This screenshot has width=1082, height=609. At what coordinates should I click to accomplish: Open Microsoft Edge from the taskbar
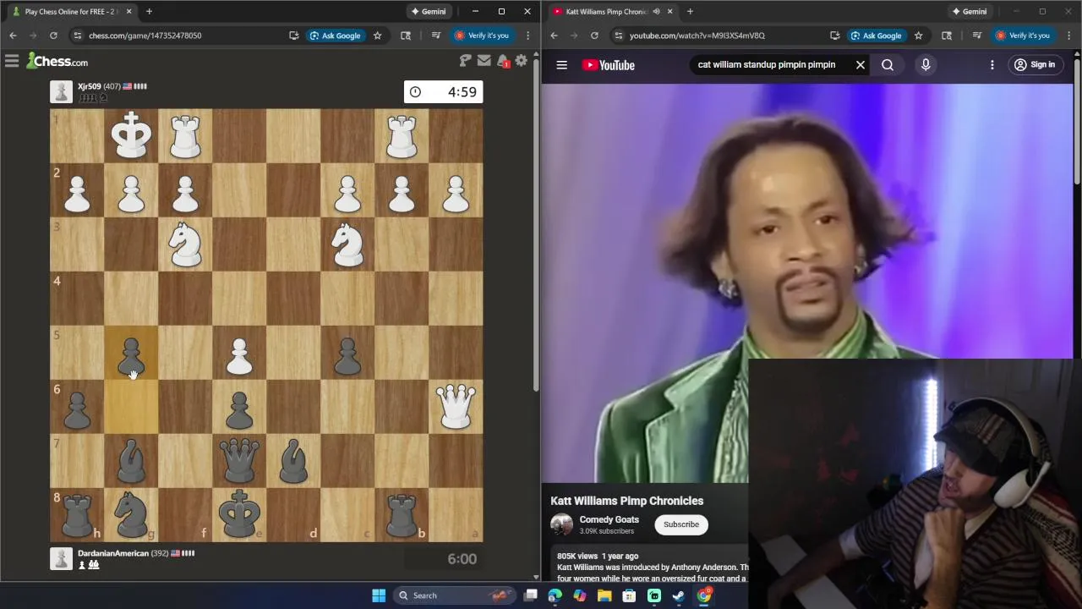point(555,595)
